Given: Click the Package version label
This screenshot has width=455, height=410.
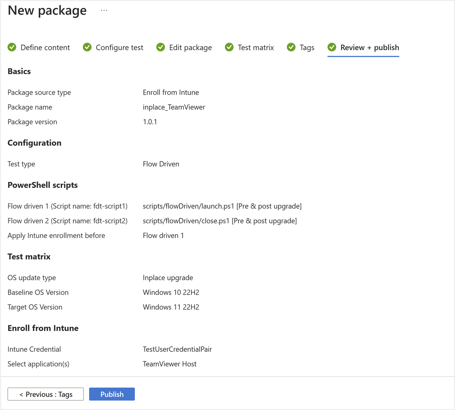Looking at the screenshot, I should tap(32, 122).
